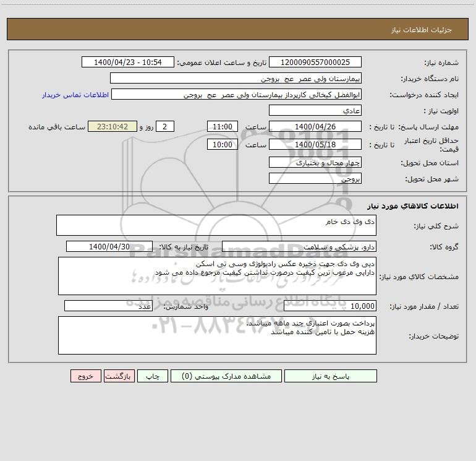Click the اولویت نیاز field عادی
Screen dimensions: 476x461
pos(315,110)
